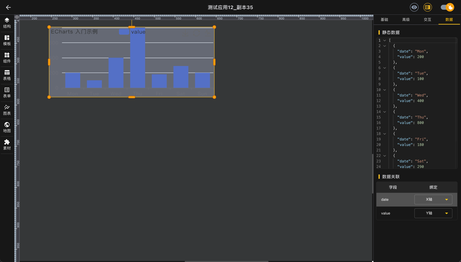461x262 pixels.
Task: Click the app title 测试应用12_副本35
Action: click(x=230, y=7)
